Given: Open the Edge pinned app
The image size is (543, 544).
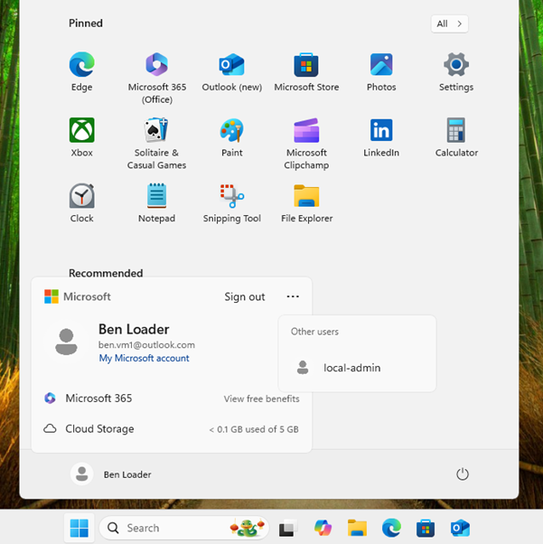Looking at the screenshot, I should [82, 72].
